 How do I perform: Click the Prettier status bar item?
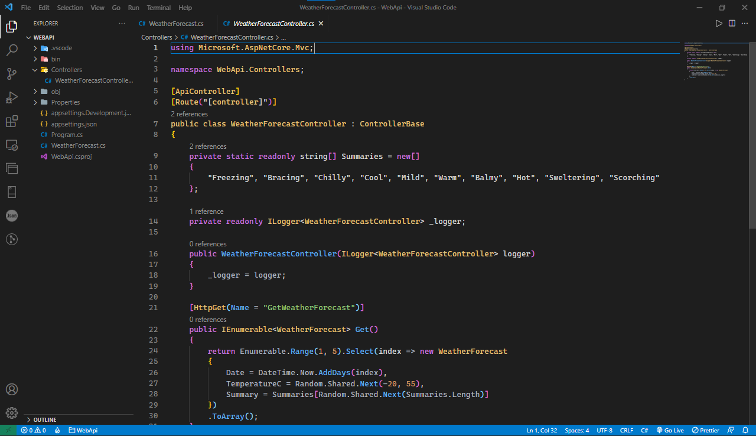706,431
